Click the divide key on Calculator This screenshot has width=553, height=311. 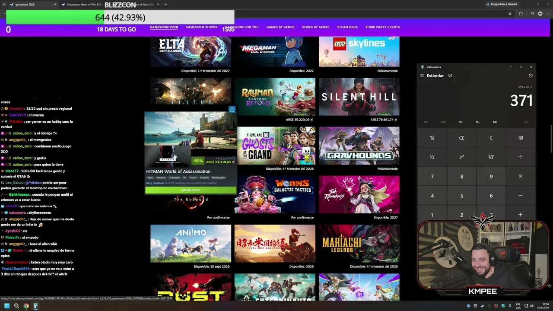[520, 157]
